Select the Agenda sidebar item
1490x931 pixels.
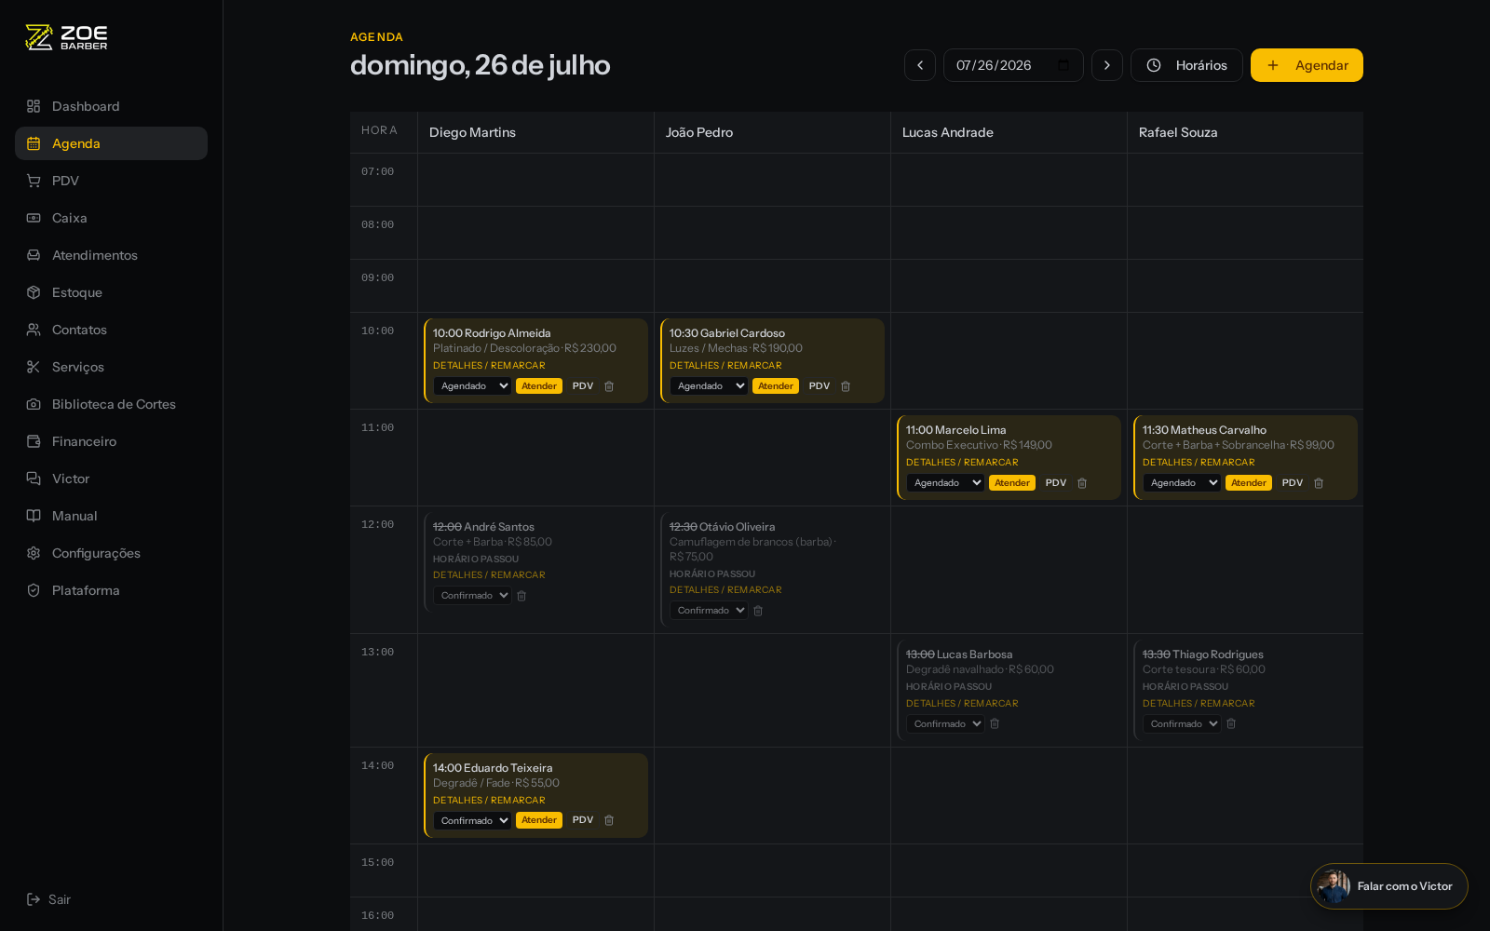111,143
